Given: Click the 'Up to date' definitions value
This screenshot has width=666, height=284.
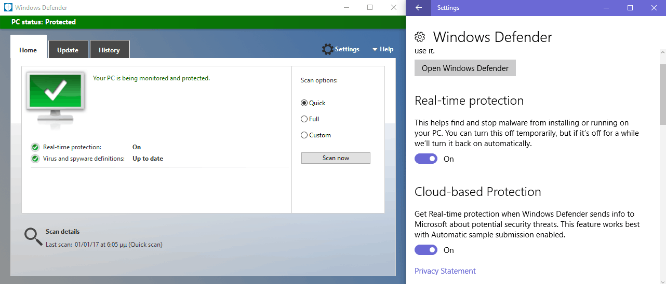Looking at the screenshot, I should (x=148, y=159).
